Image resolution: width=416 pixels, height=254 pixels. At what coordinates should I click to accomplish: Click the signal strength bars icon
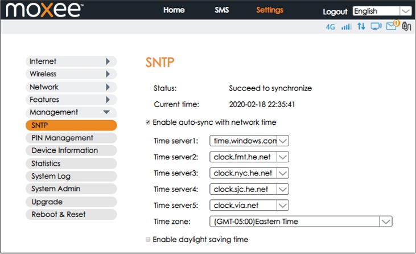tap(346, 27)
